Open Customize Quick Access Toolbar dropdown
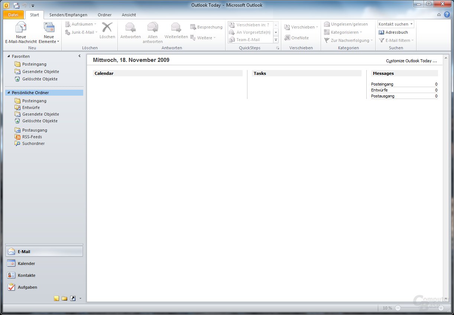Screen dimensions: 454x315 [x=33, y=6]
